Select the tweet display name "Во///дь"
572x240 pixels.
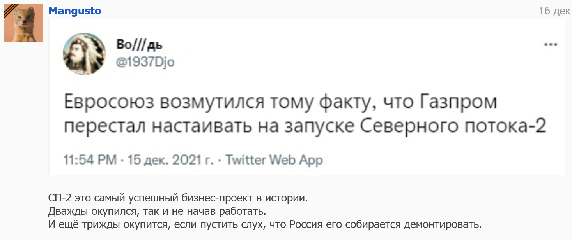(x=140, y=46)
